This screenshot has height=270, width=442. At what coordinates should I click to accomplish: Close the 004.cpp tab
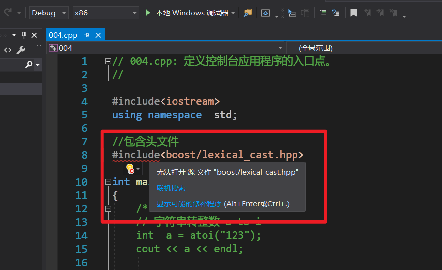point(98,35)
